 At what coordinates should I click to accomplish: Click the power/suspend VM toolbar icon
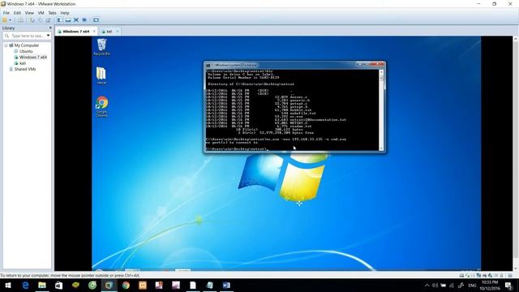click(x=5, y=20)
